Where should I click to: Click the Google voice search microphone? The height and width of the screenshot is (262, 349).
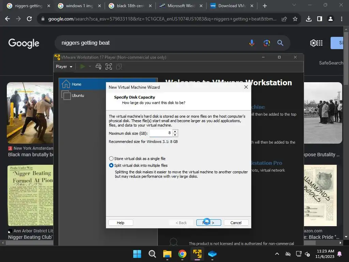tap(252, 43)
